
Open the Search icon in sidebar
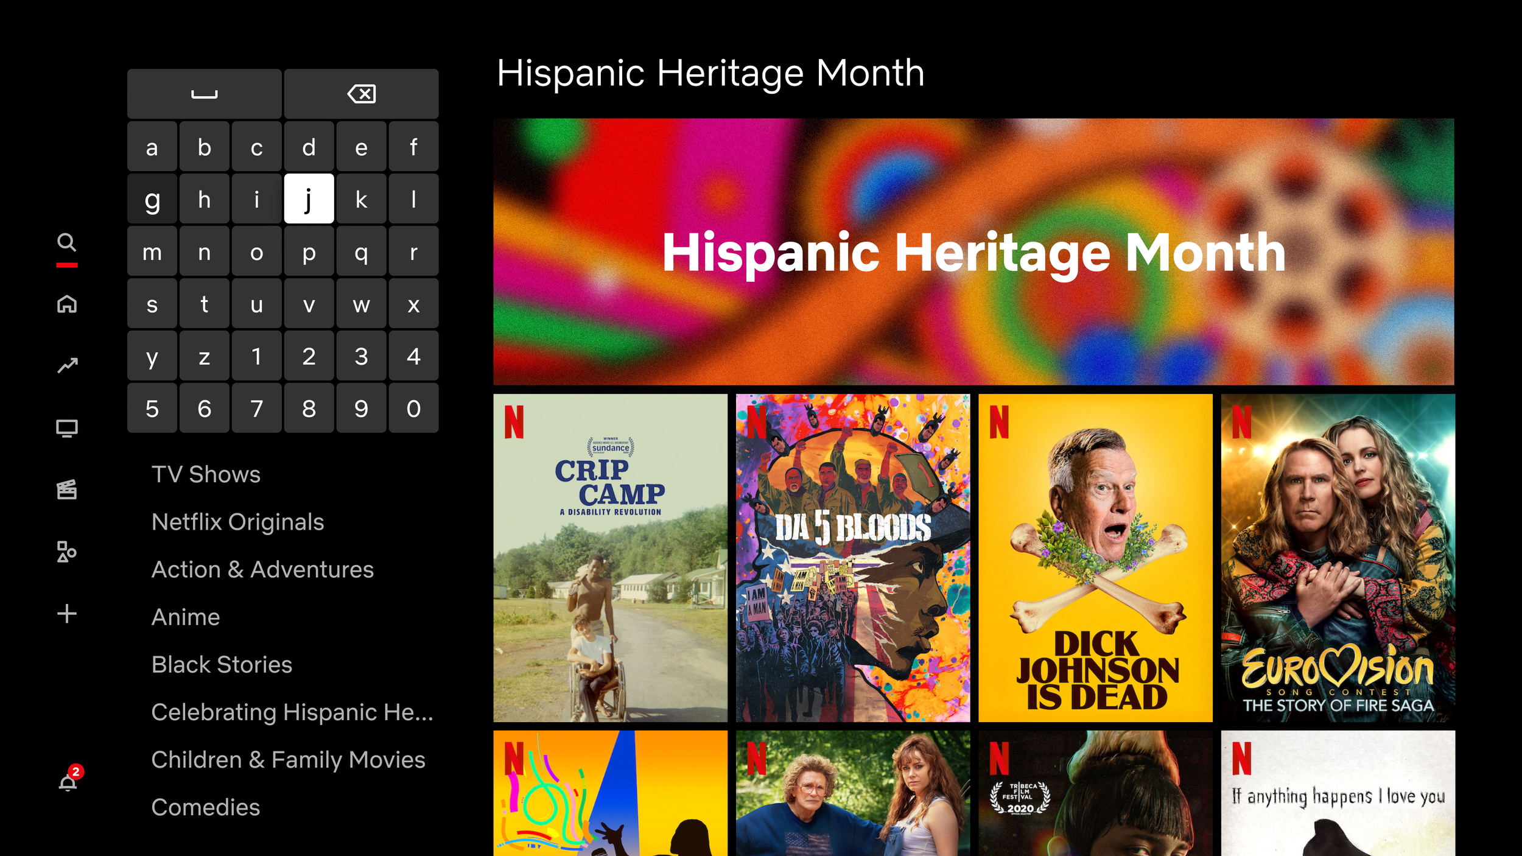coord(67,242)
